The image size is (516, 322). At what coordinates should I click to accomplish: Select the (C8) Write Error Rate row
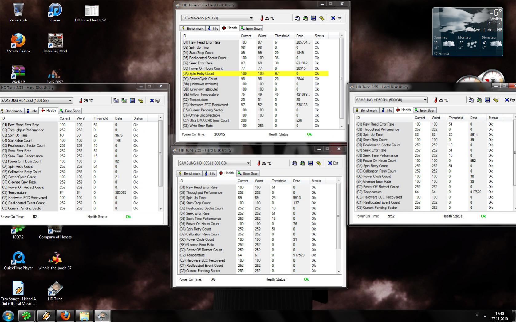point(255,126)
